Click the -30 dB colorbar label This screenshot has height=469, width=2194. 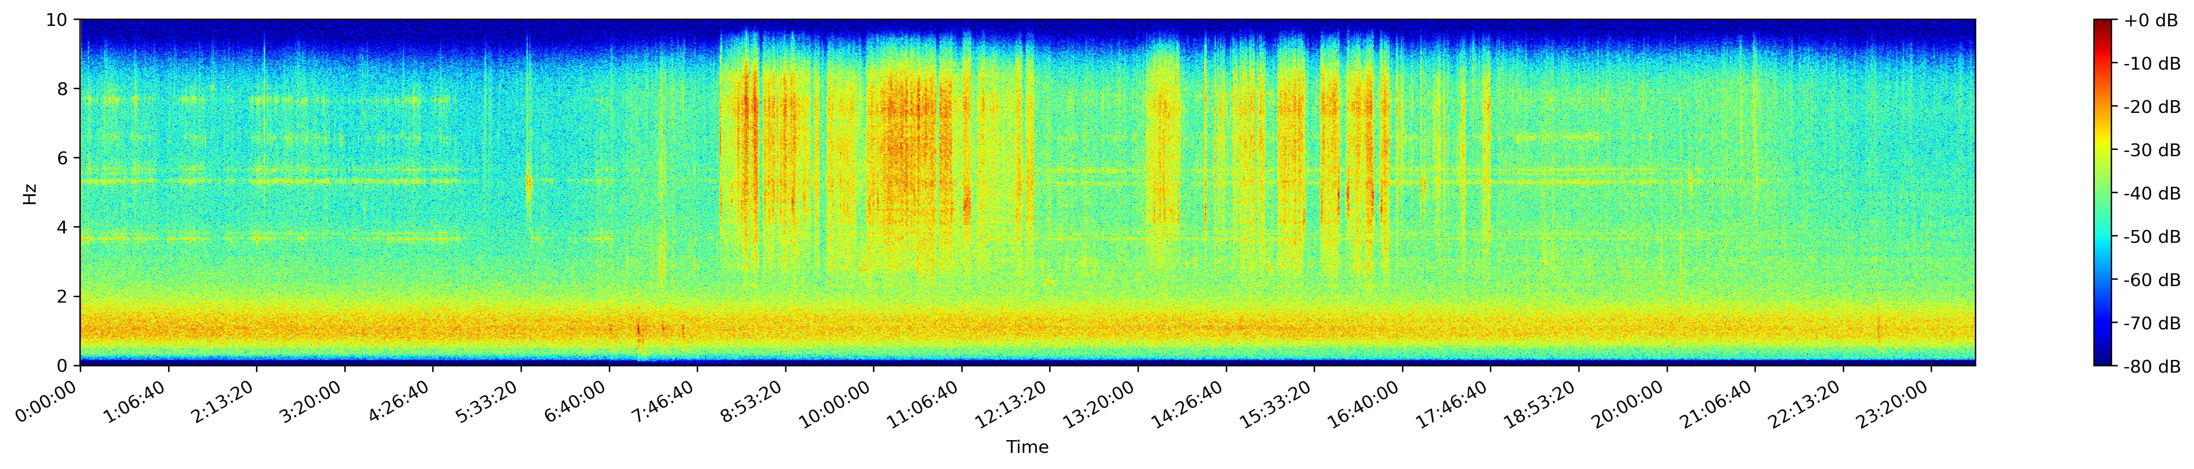coord(2152,151)
